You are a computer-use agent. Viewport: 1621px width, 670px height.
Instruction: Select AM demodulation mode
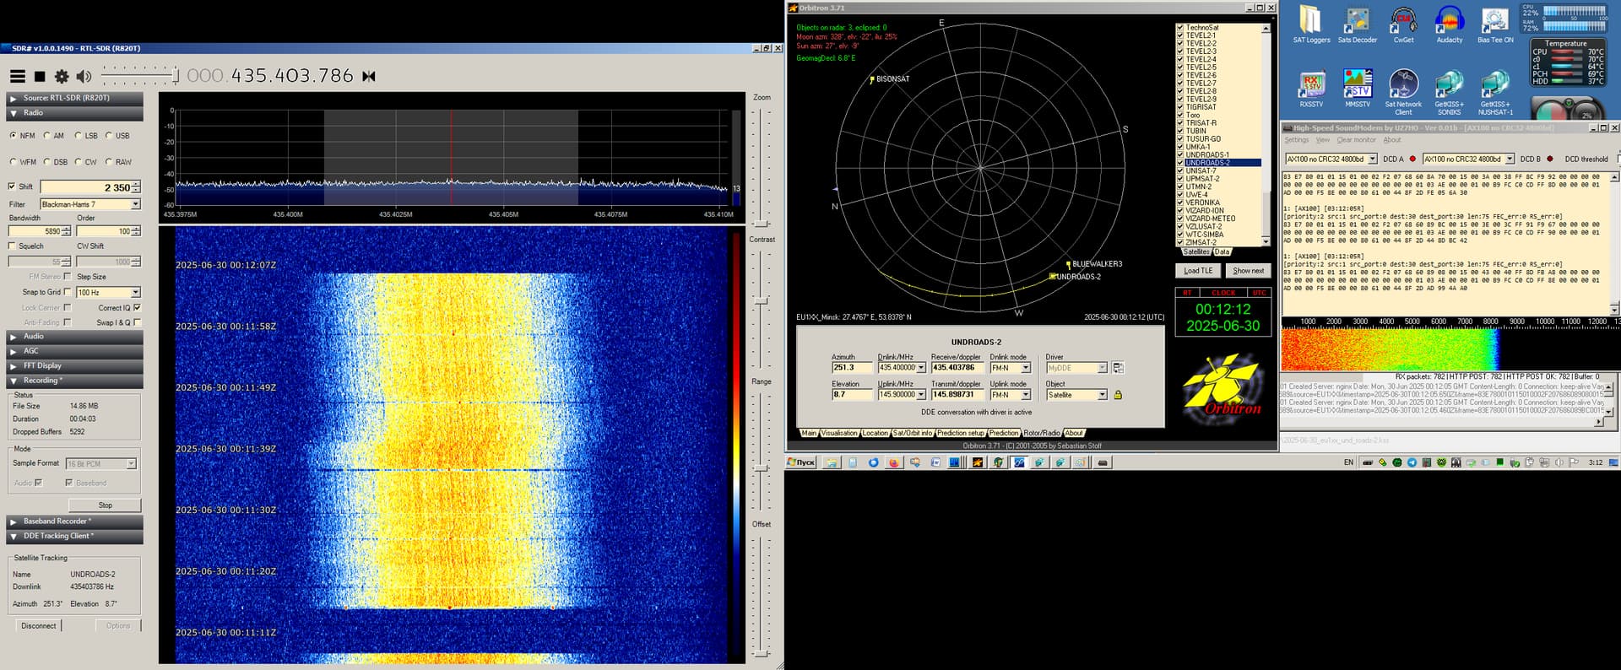53,136
